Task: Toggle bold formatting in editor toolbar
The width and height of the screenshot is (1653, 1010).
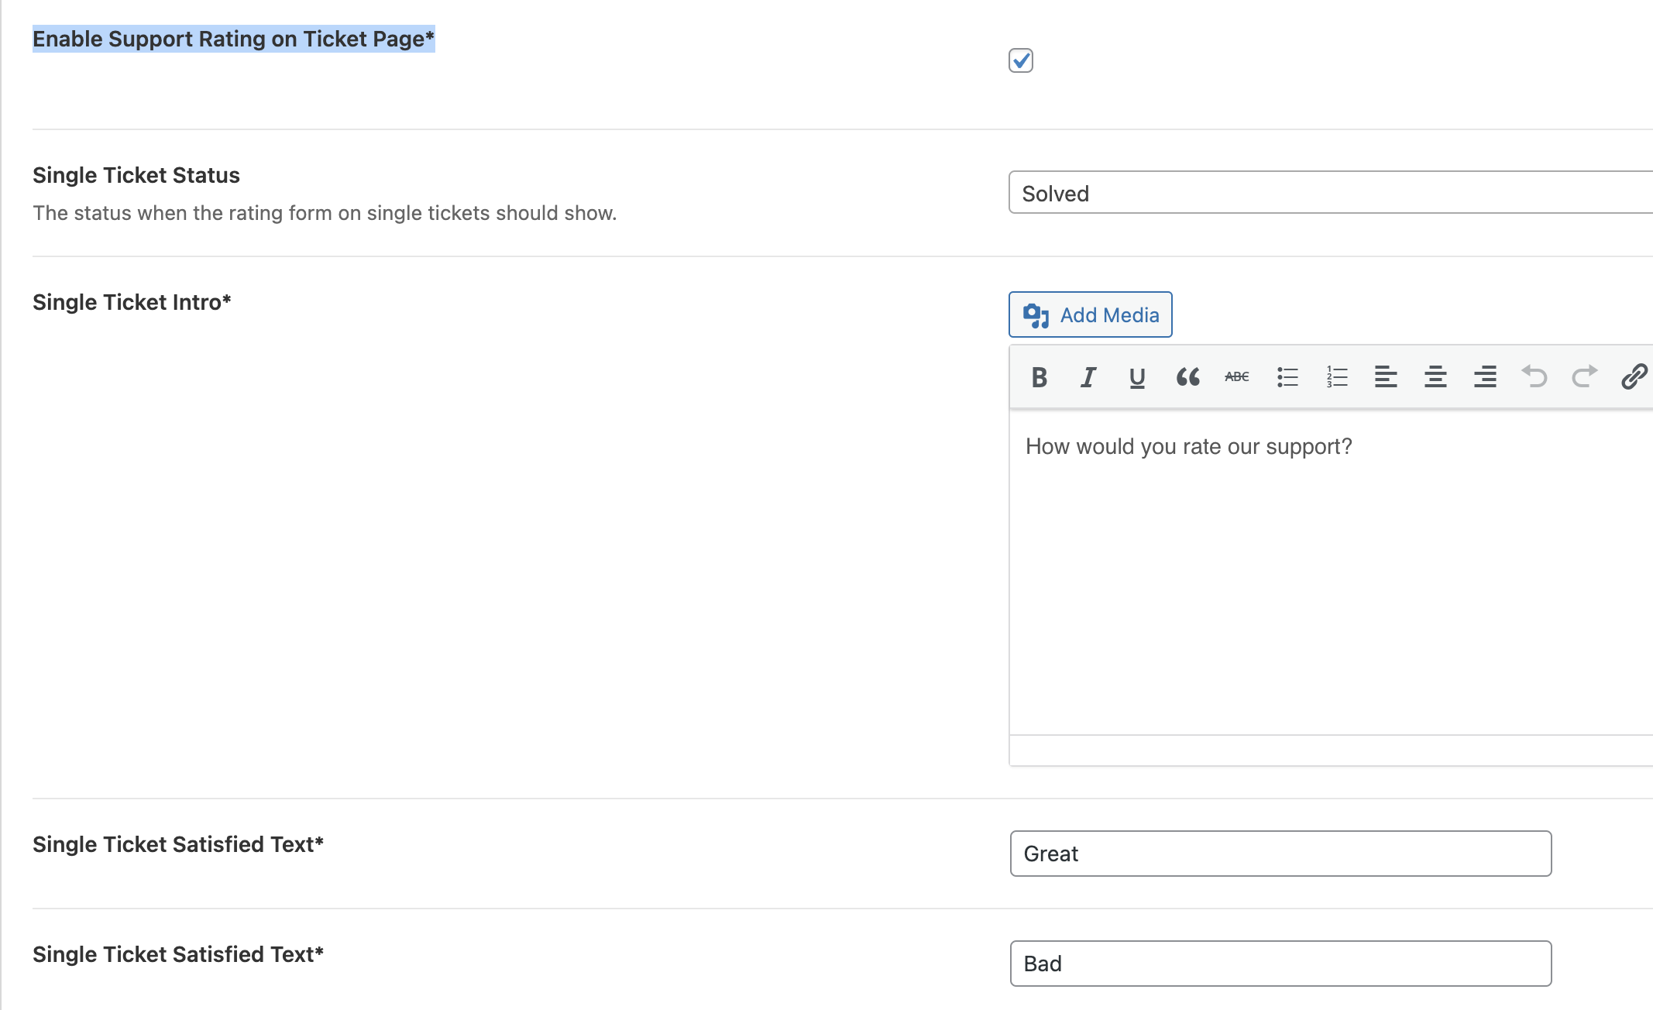Action: click(1040, 377)
